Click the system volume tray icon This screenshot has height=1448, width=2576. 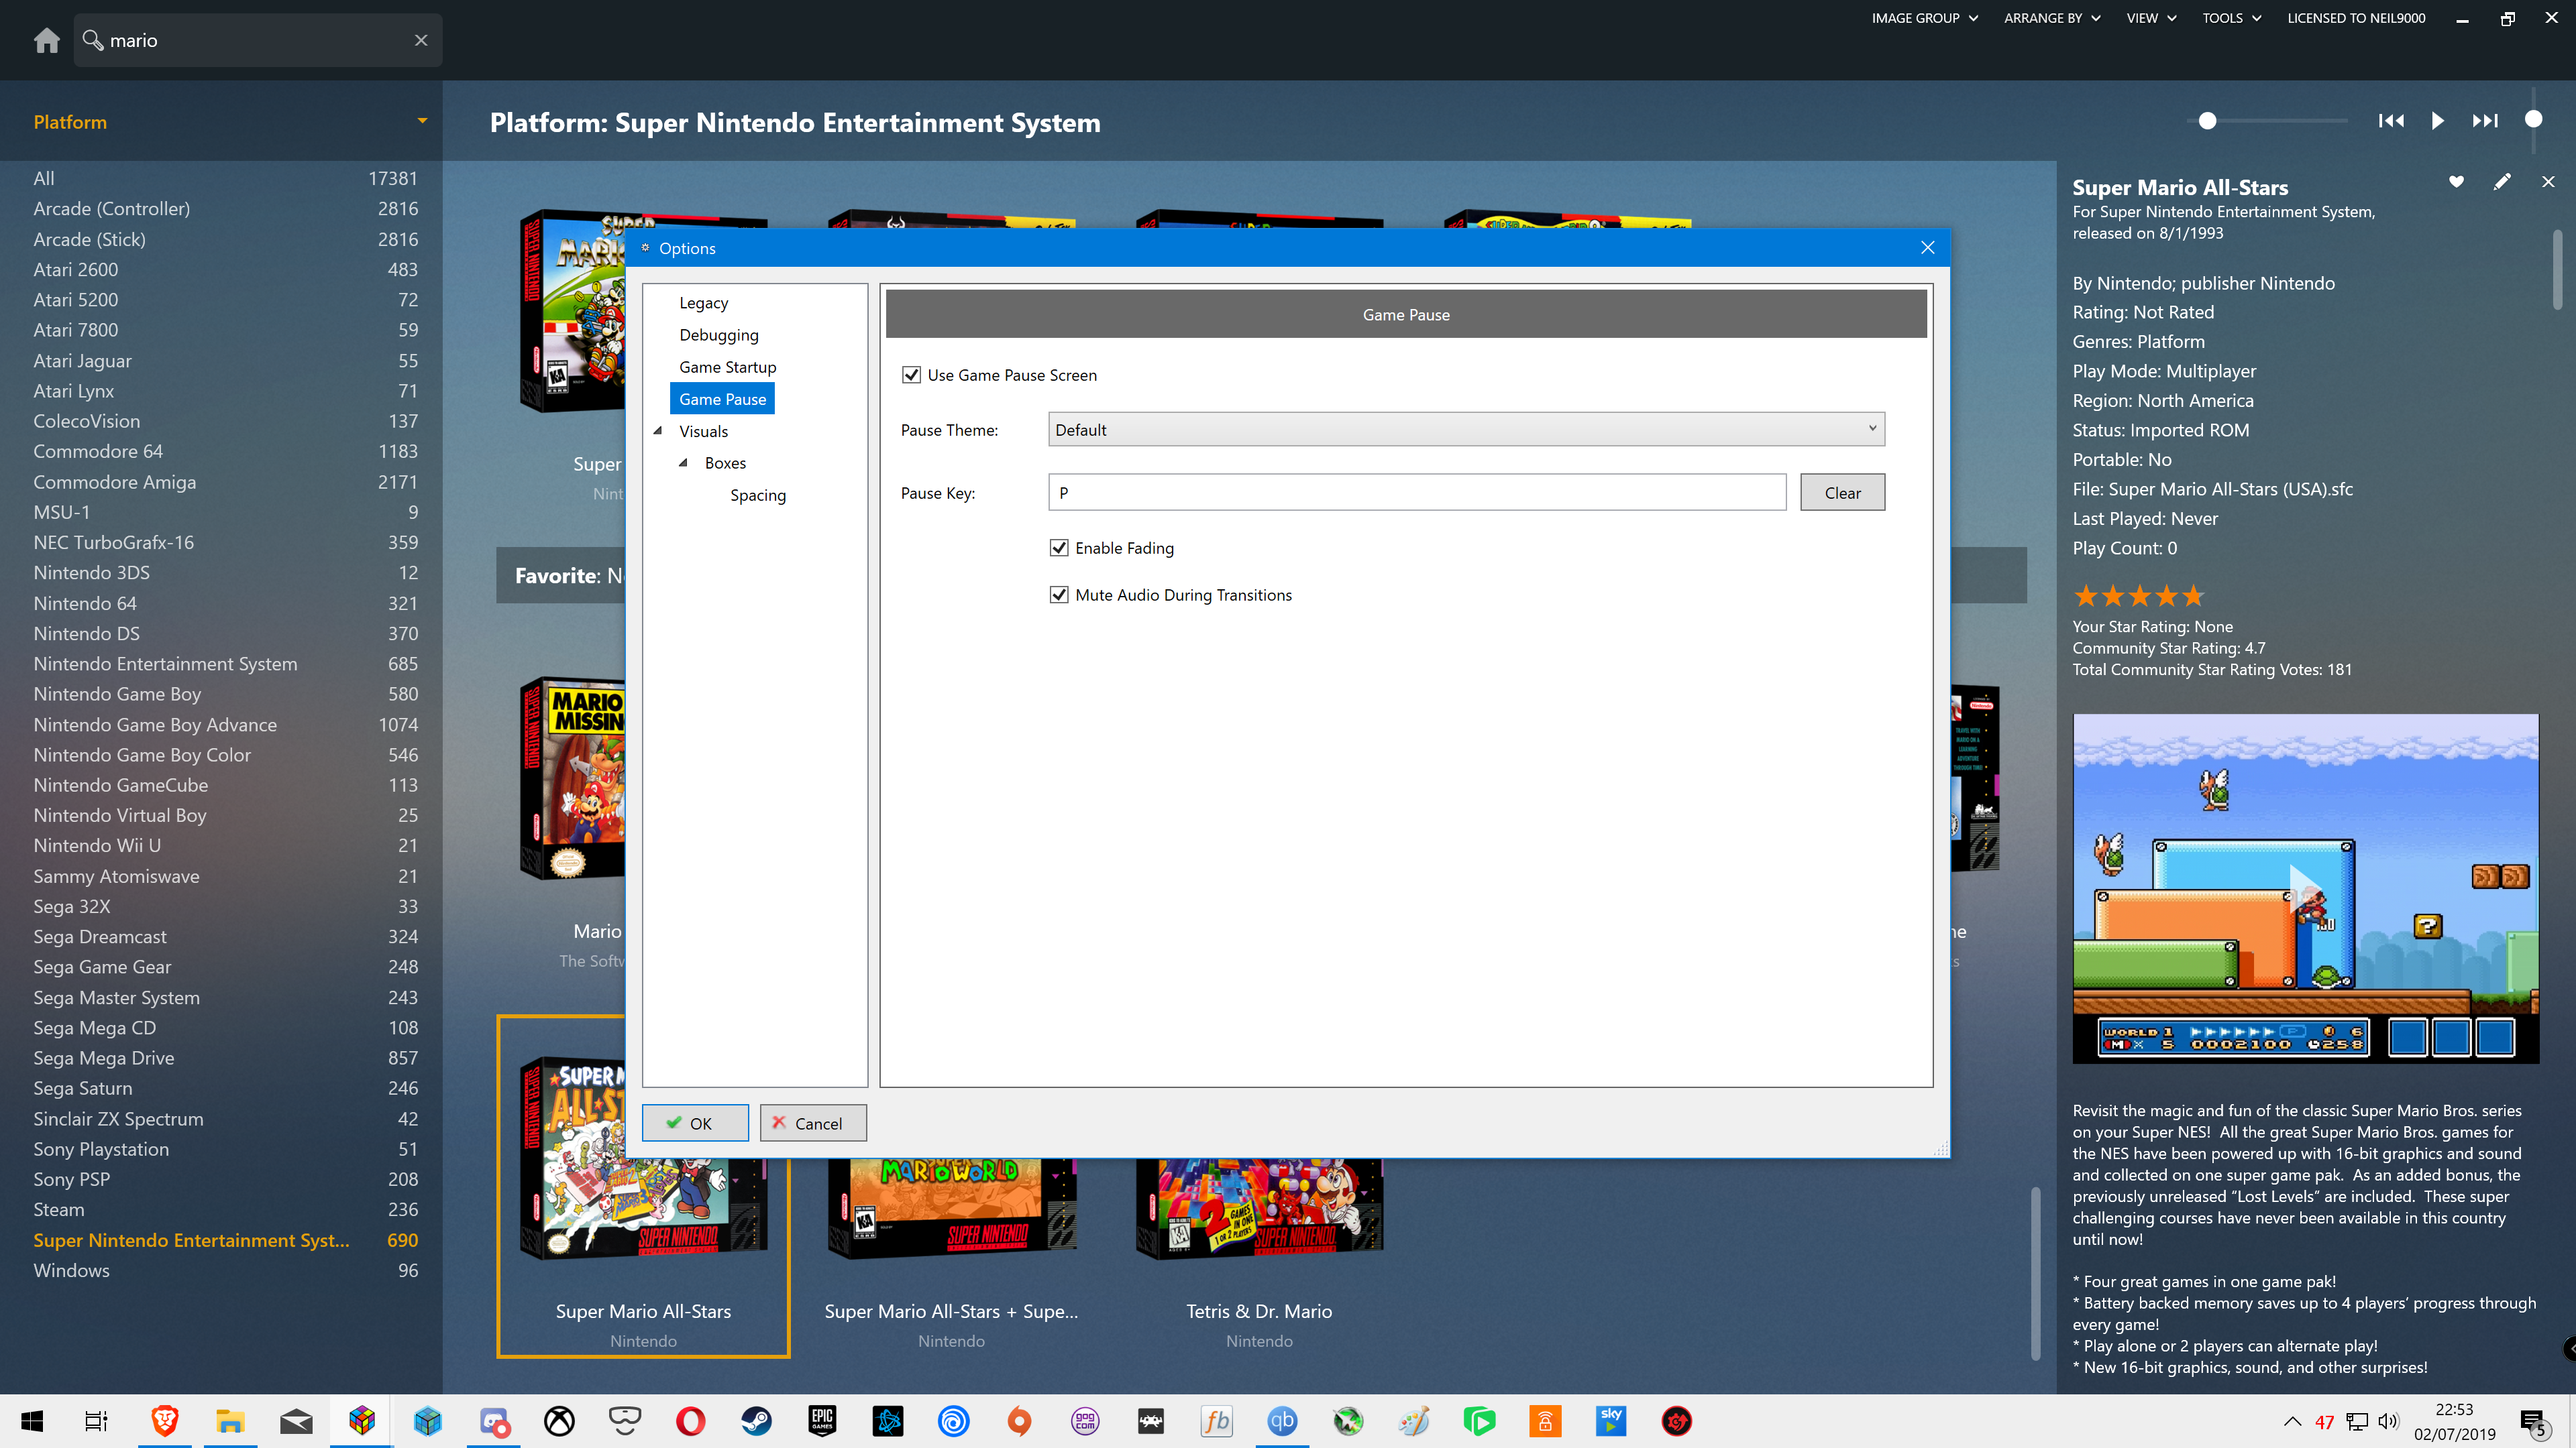click(x=2388, y=1422)
